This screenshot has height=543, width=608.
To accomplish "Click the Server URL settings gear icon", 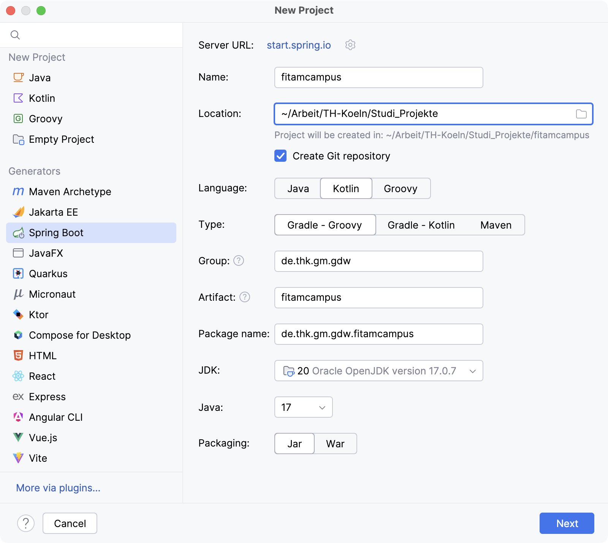I will (350, 45).
